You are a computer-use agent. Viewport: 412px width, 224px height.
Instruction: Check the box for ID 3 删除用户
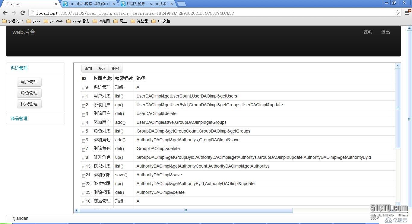tap(83, 115)
